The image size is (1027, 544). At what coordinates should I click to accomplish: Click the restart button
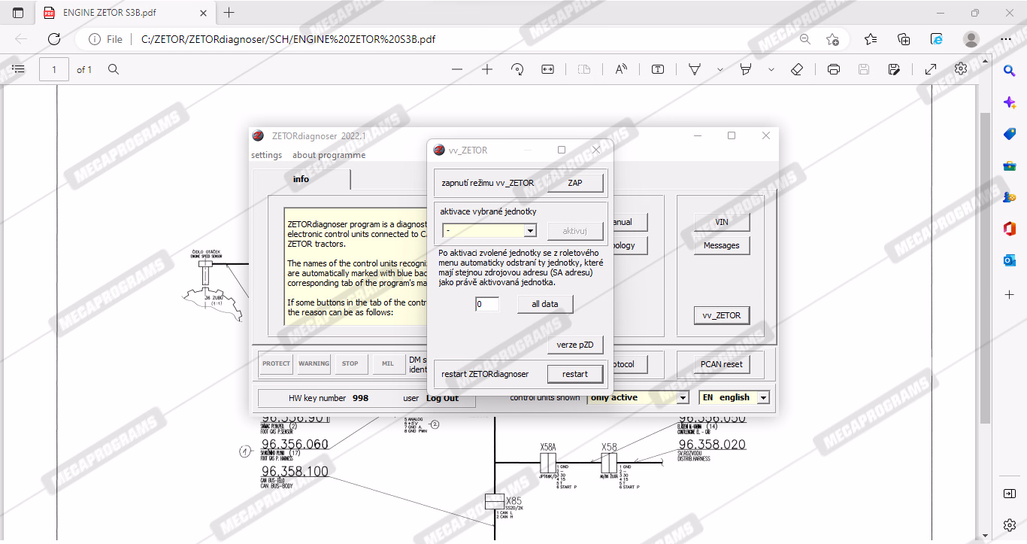tap(575, 374)
